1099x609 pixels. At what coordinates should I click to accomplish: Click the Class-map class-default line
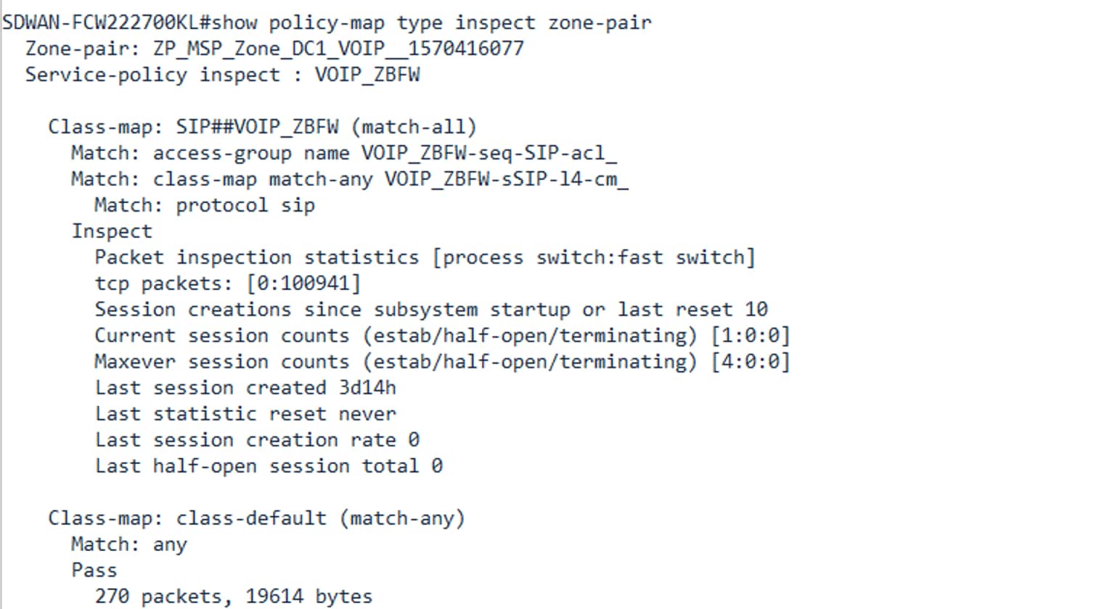[256, 518]
